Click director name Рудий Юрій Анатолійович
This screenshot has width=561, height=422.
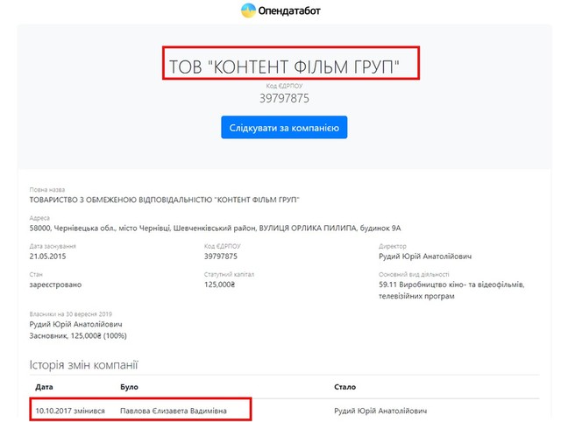[x=419, y=257]
